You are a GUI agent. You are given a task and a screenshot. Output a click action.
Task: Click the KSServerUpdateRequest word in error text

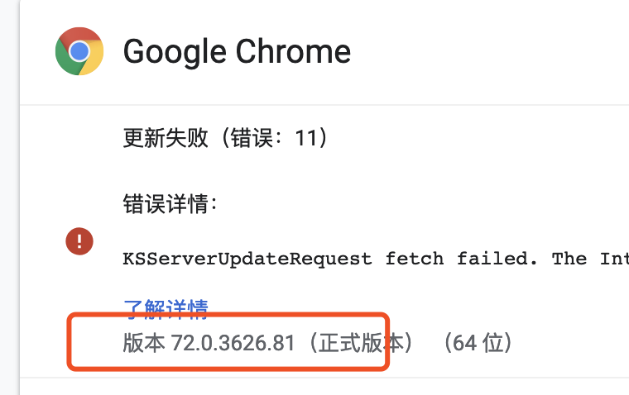click(x=247, y=259)
